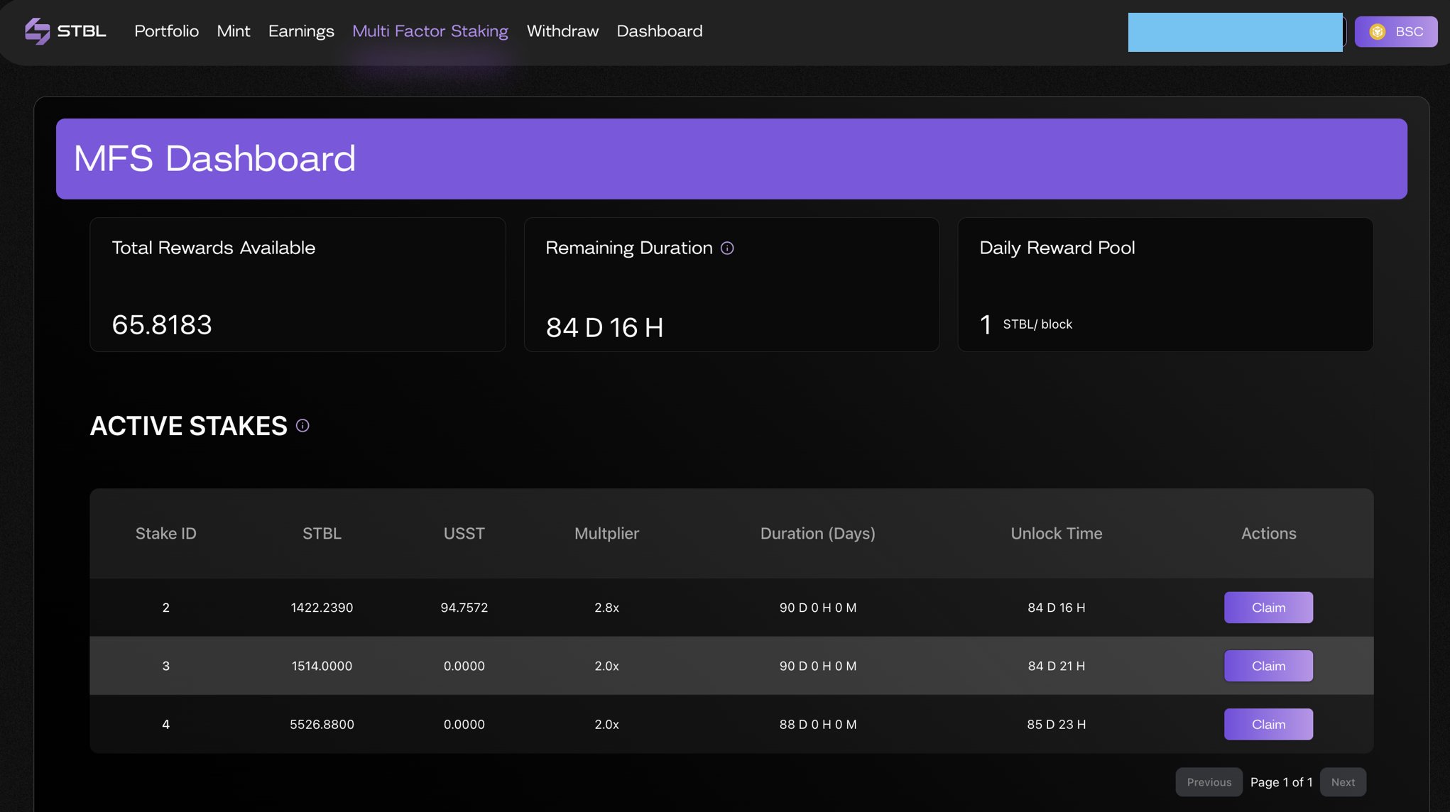Open the Portfolio page
The height and width of the screenshot is (812, 1450).
point(166,31)
